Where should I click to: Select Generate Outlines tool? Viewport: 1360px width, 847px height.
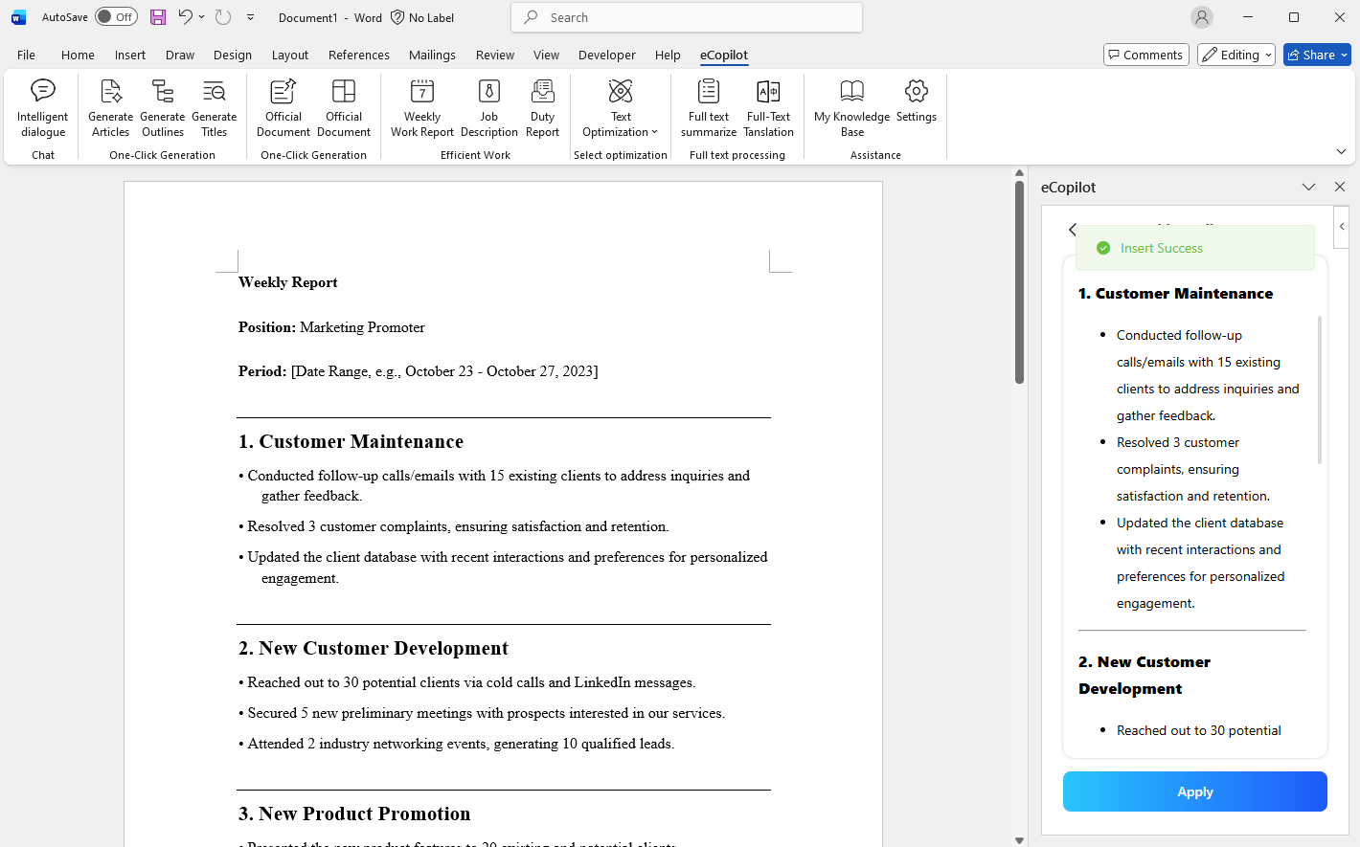[x=163, y=107]
